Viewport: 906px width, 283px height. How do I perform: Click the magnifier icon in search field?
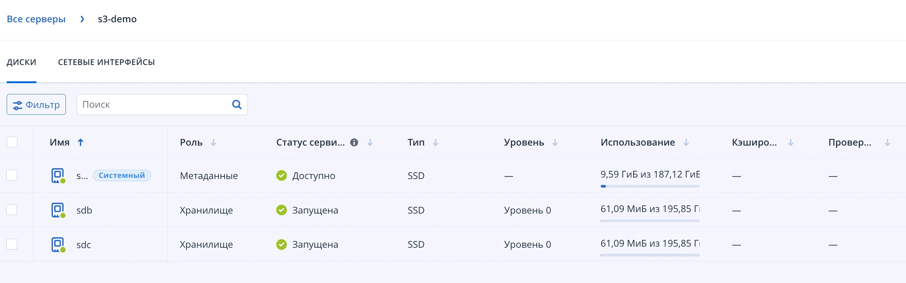click(237, 104)
